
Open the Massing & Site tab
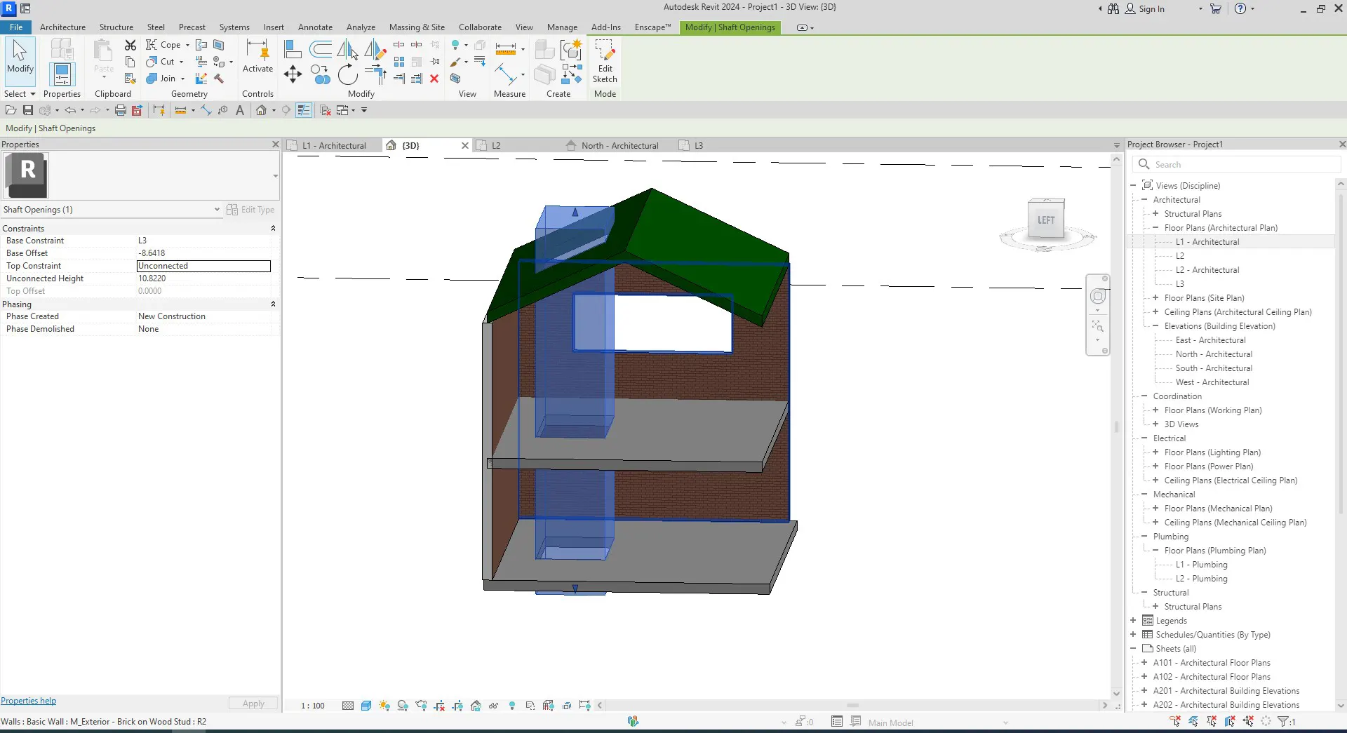(x=417, y=27)
